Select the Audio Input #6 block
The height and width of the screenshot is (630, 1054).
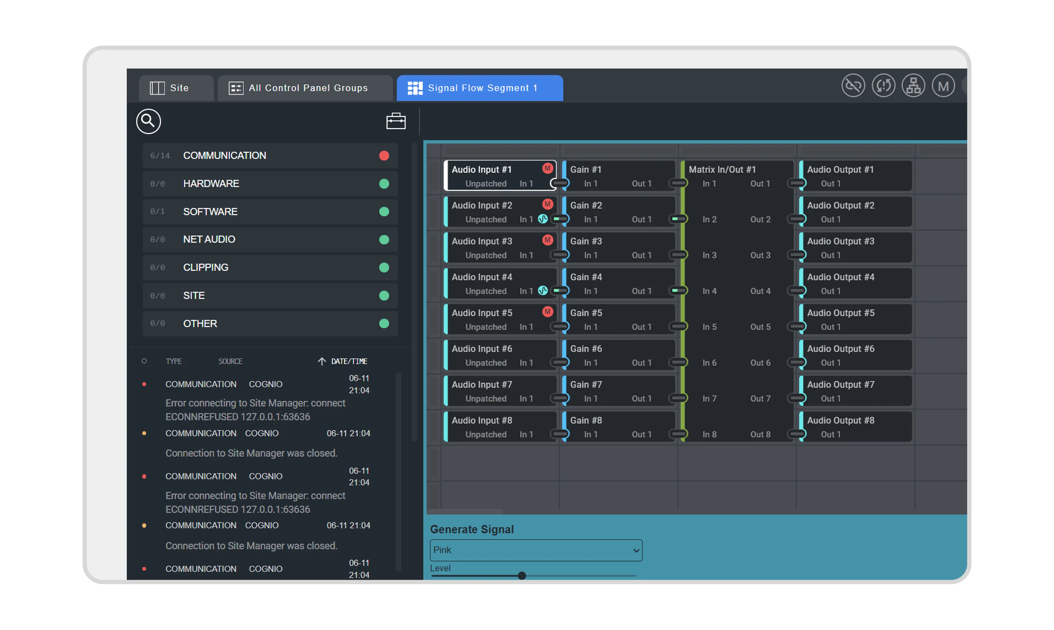(x=500, y=355)
